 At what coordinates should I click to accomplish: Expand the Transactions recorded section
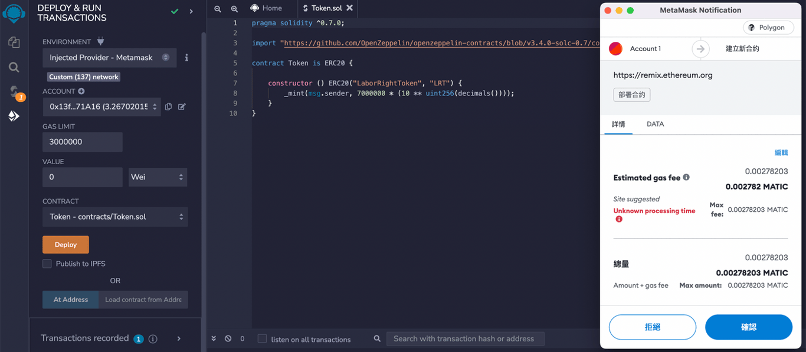179,338
